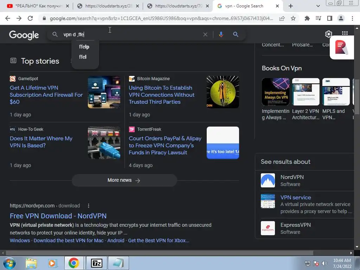Select the vpn - Google Search tab
This screenshot has height=270, width=360.
[x=245, y=6]
